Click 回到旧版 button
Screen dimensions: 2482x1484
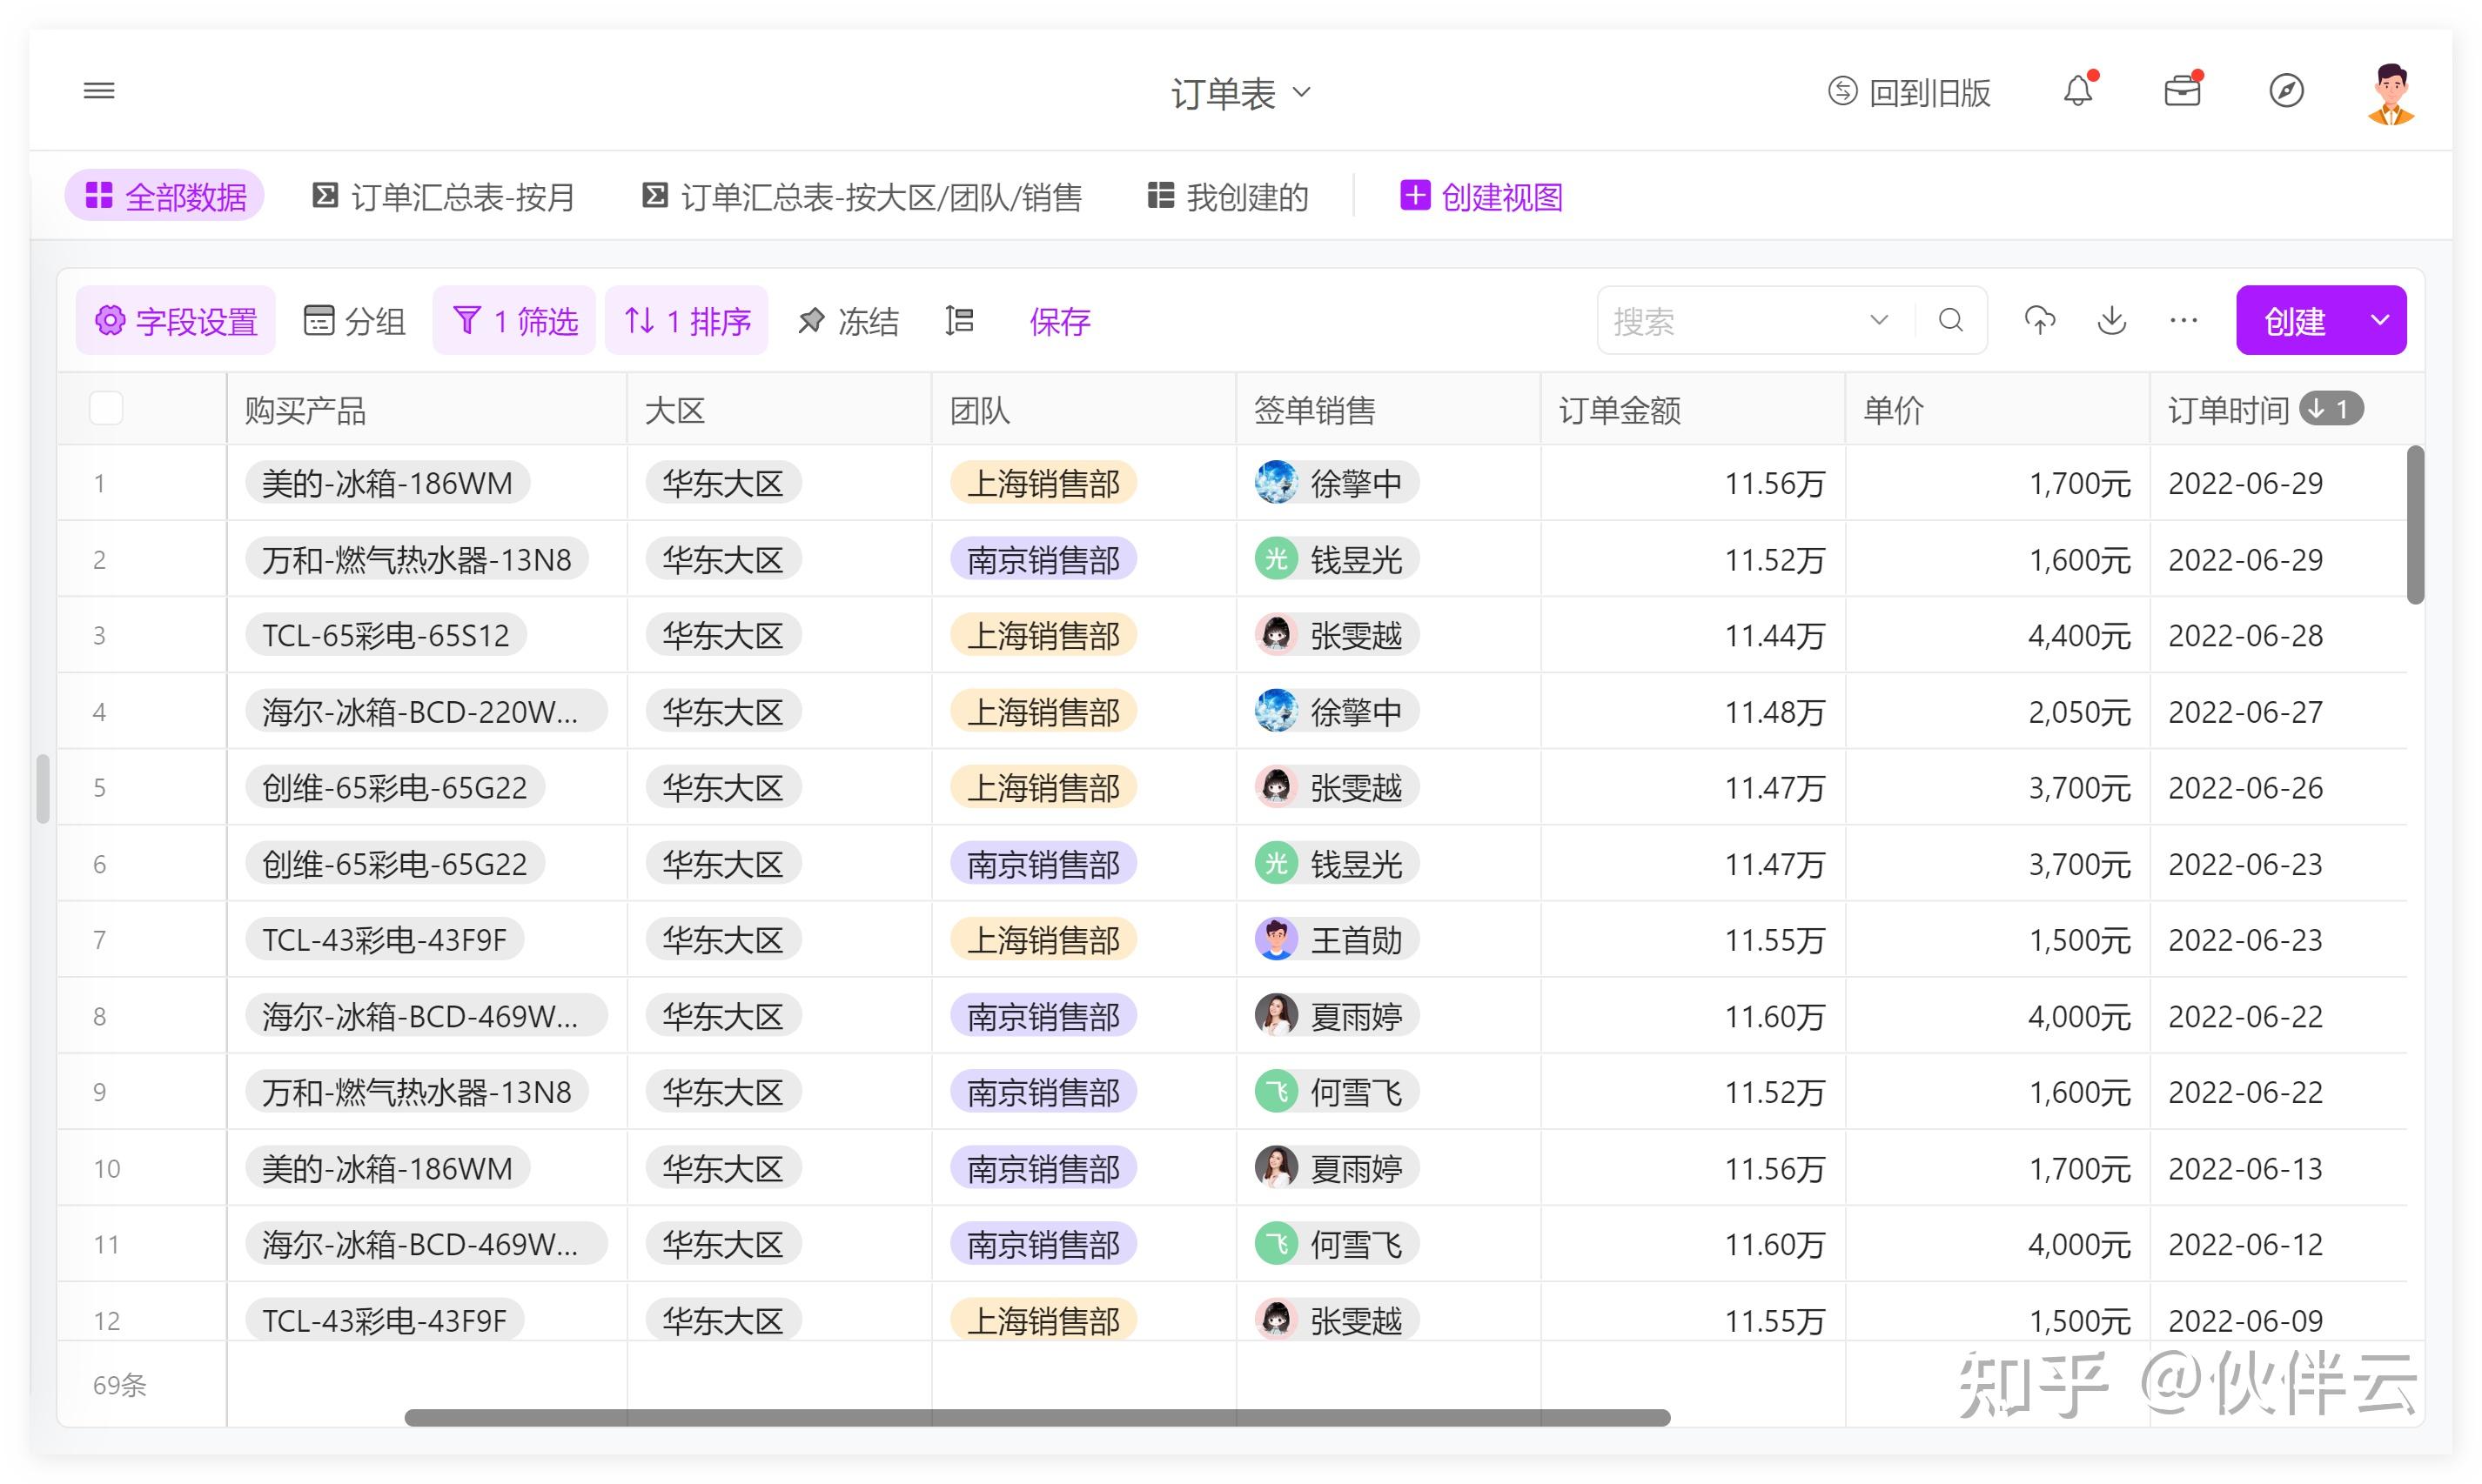click(1908, 93)
